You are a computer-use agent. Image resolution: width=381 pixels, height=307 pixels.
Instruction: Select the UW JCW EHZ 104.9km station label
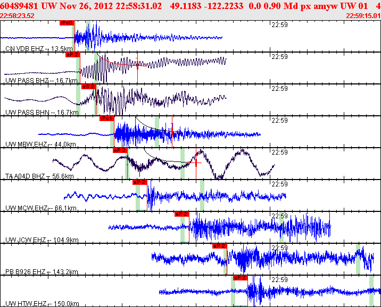point(42,240)
